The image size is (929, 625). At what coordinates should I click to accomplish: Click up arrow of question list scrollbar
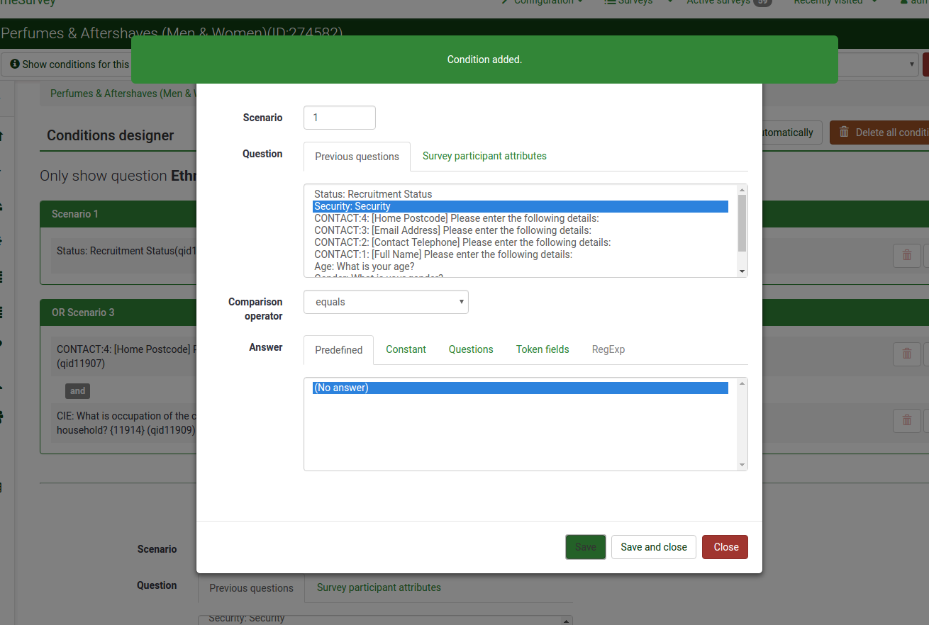742,190
